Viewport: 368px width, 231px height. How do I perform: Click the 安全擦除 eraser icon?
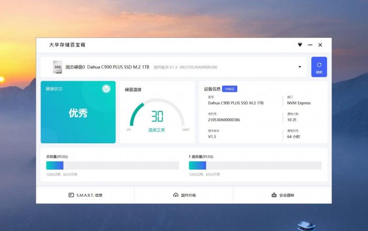point(274,195)
